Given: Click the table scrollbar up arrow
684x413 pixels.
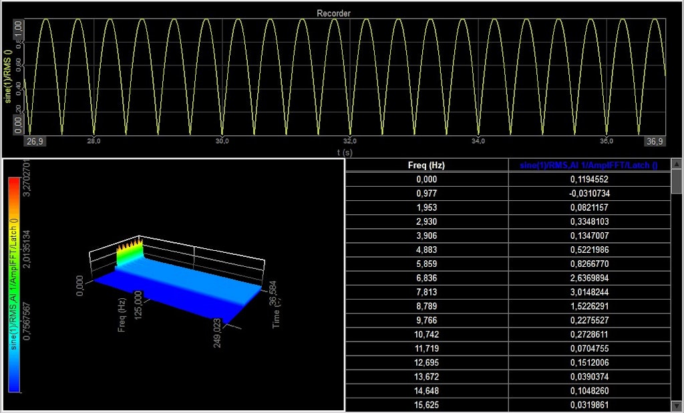Looking at the screenshot, I should tap(677, 164).
